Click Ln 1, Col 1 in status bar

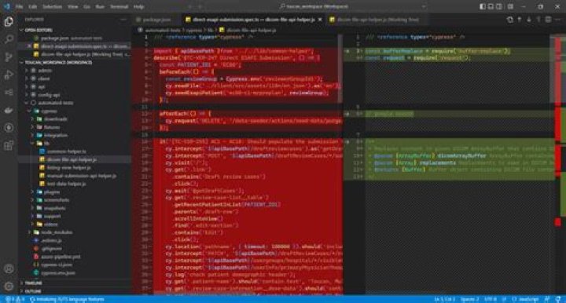pos(444,299)
